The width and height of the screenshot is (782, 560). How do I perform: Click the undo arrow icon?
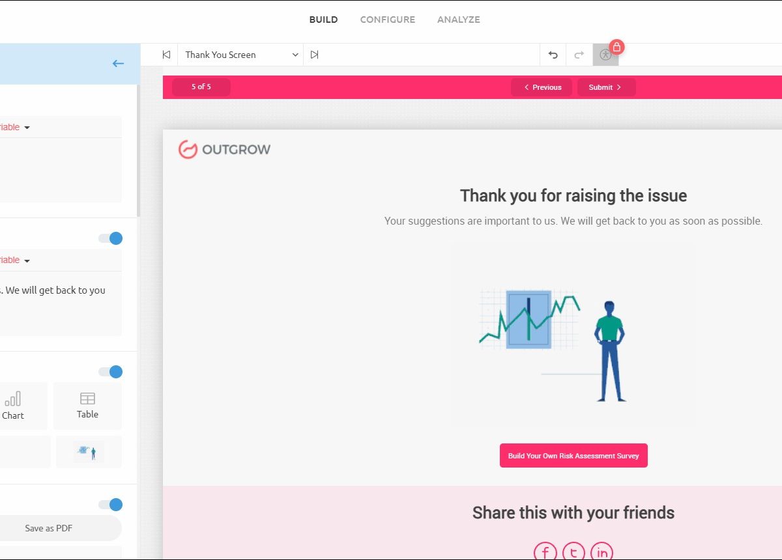[553, 55]
